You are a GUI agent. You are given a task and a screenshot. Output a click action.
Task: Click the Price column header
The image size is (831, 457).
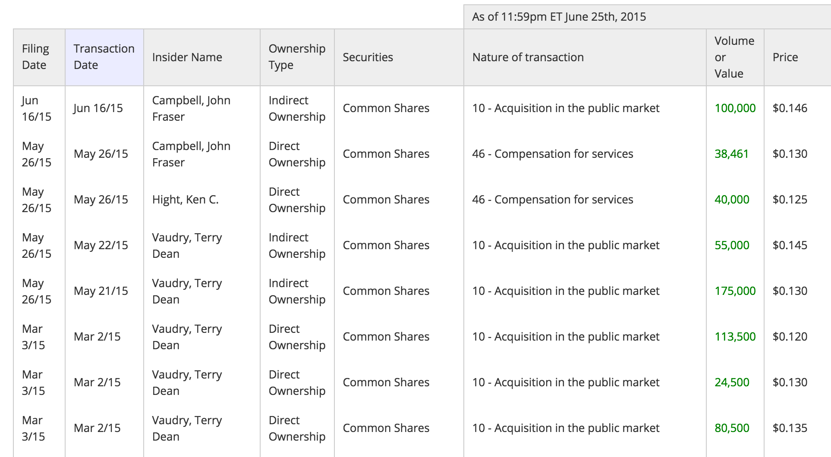coord(797,57)
